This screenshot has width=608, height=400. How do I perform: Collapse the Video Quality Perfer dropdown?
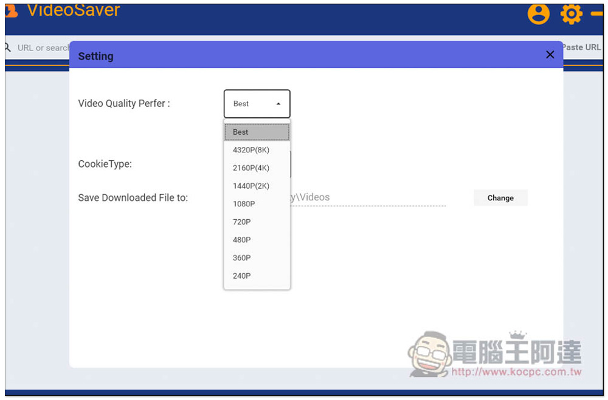click(x=257, y=104)
